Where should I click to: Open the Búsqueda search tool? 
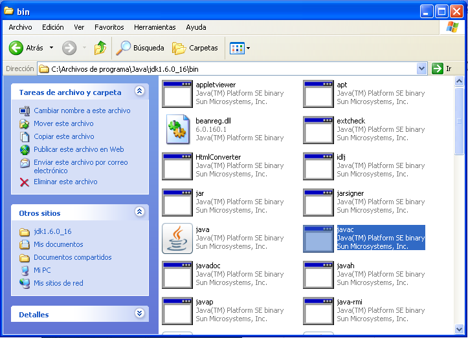click(x=140, y=48)
